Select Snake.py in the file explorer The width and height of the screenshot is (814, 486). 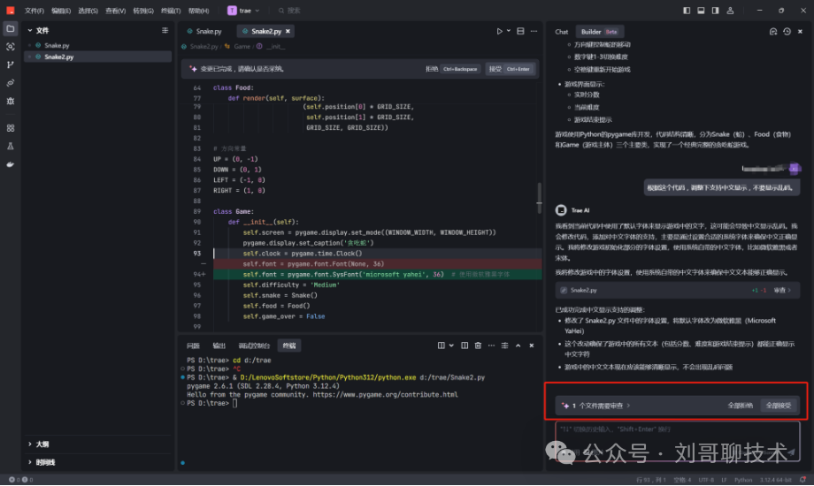click(58, 45)
